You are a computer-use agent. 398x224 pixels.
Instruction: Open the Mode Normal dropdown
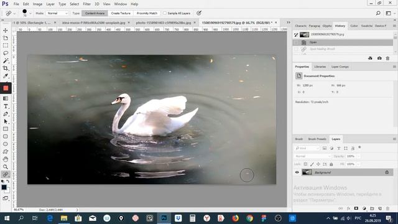[x=57, y=13]
